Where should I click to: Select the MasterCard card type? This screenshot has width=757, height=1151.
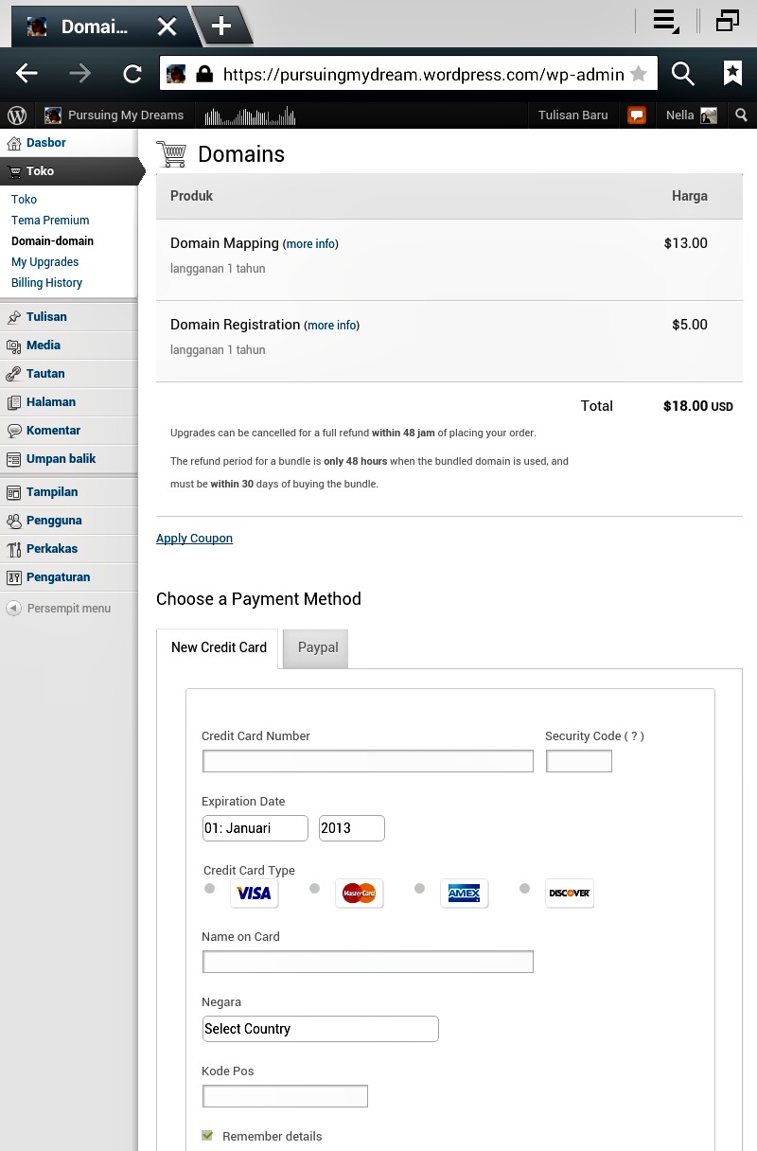315,889
